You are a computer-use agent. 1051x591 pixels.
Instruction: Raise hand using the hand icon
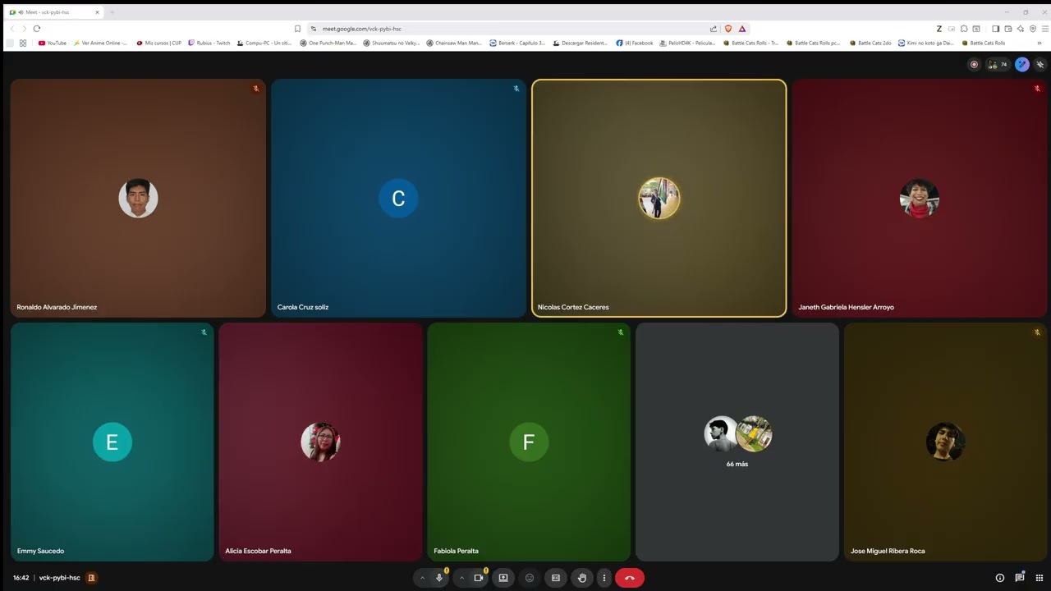point(582,578)
